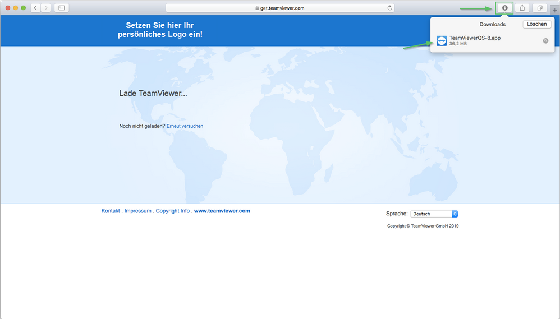
Task: Open the Downloads toolbar button
Action: (504, 8)
